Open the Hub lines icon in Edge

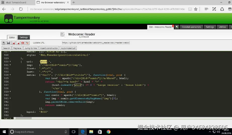pos(206,9)
